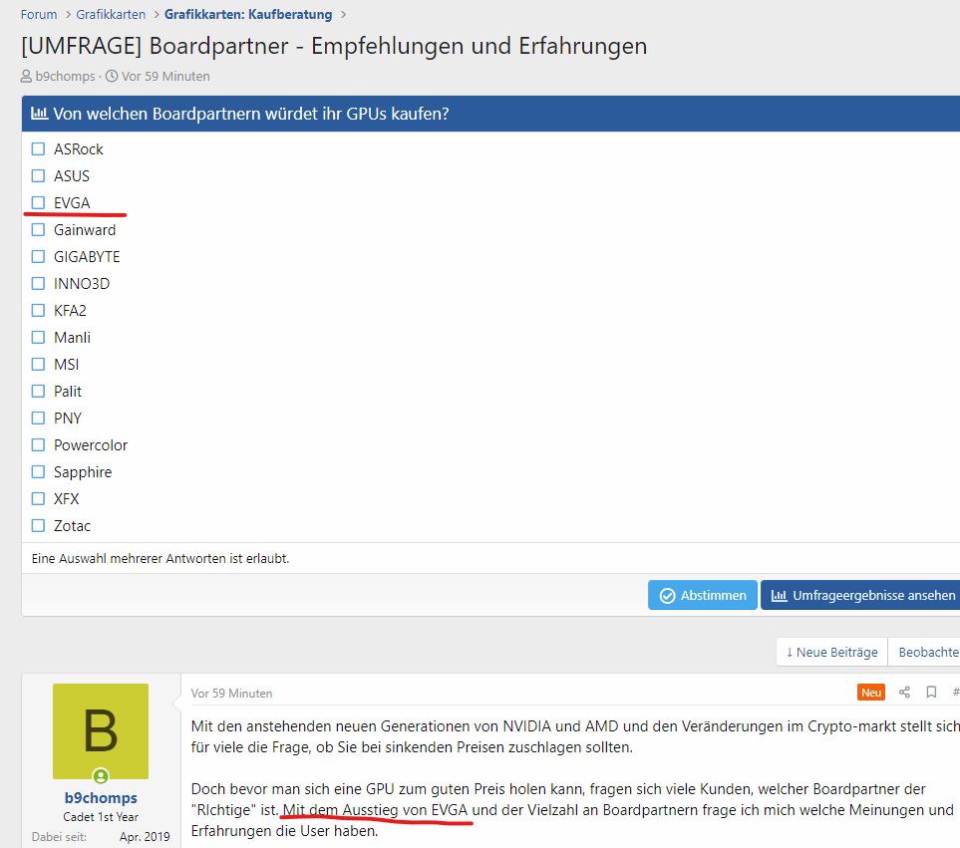
Task: Open b9chomps profile name in post sidebar
Action: point(101,798)
